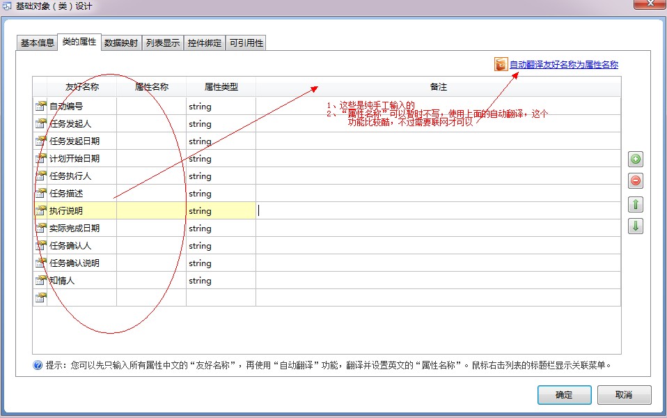Image resolution: width=667 pixels, height=418 pixels.
Task: Select row icon for 任务描述
Action: (40, 194)
